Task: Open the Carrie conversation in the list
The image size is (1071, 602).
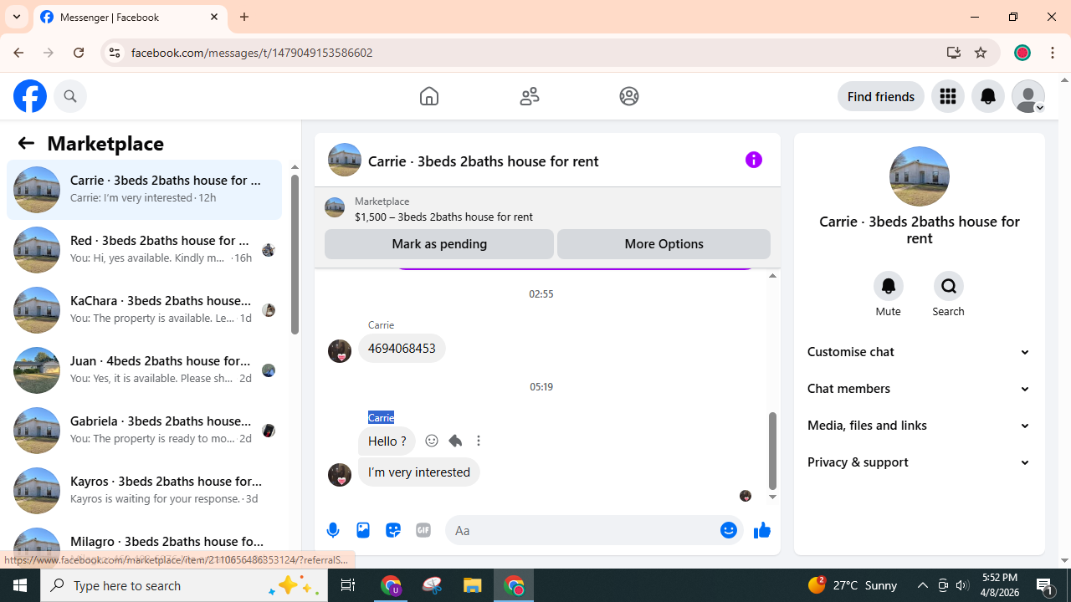Action: click(144, 190)
